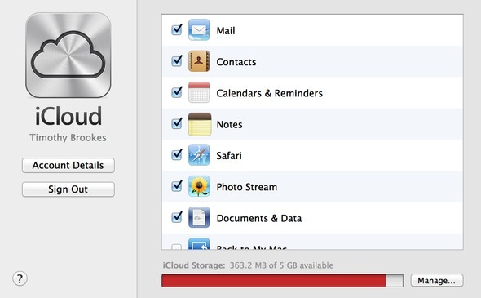Image resolution: width=481 pixels, height=298 pixels.
Task: Click the Sign Out button
Action: pos(68,189)
